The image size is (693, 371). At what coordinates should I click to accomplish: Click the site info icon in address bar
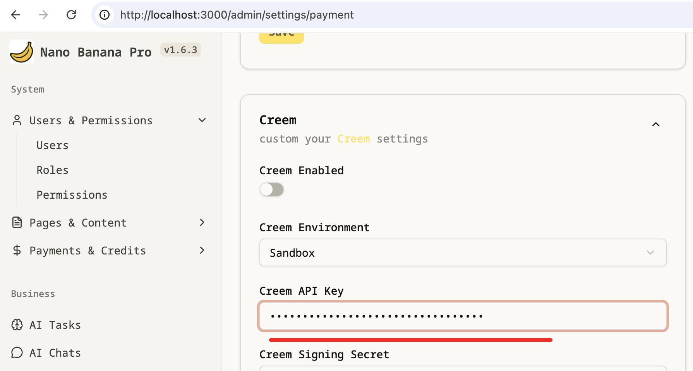click(x=105, y=15)
